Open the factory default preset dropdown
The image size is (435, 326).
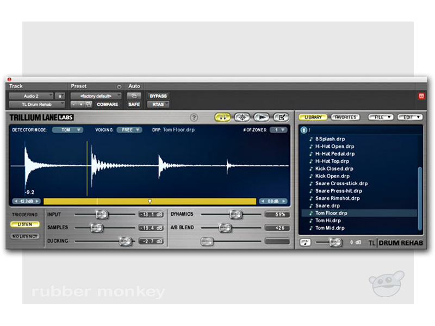[x=96, y=96]
